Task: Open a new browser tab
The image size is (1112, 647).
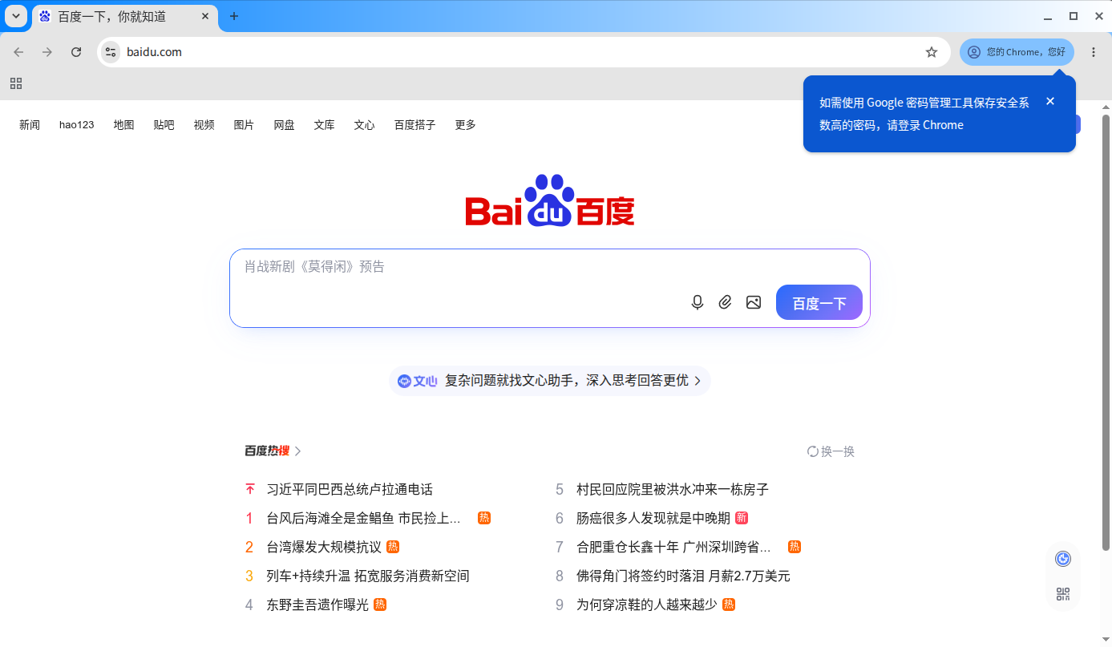Action: 234,16
